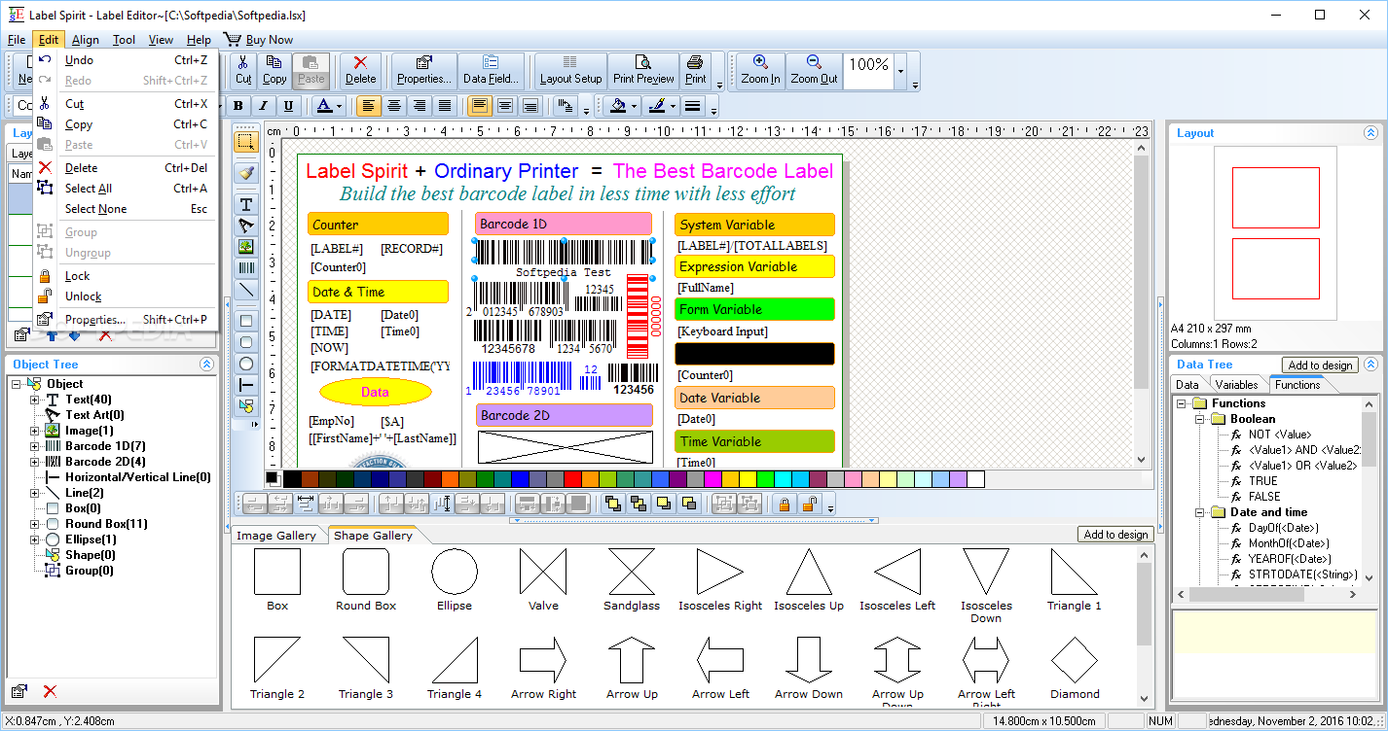Pick the white swatch at the palette end
This screenshot has width=1388, height=731.
[975, 479]
